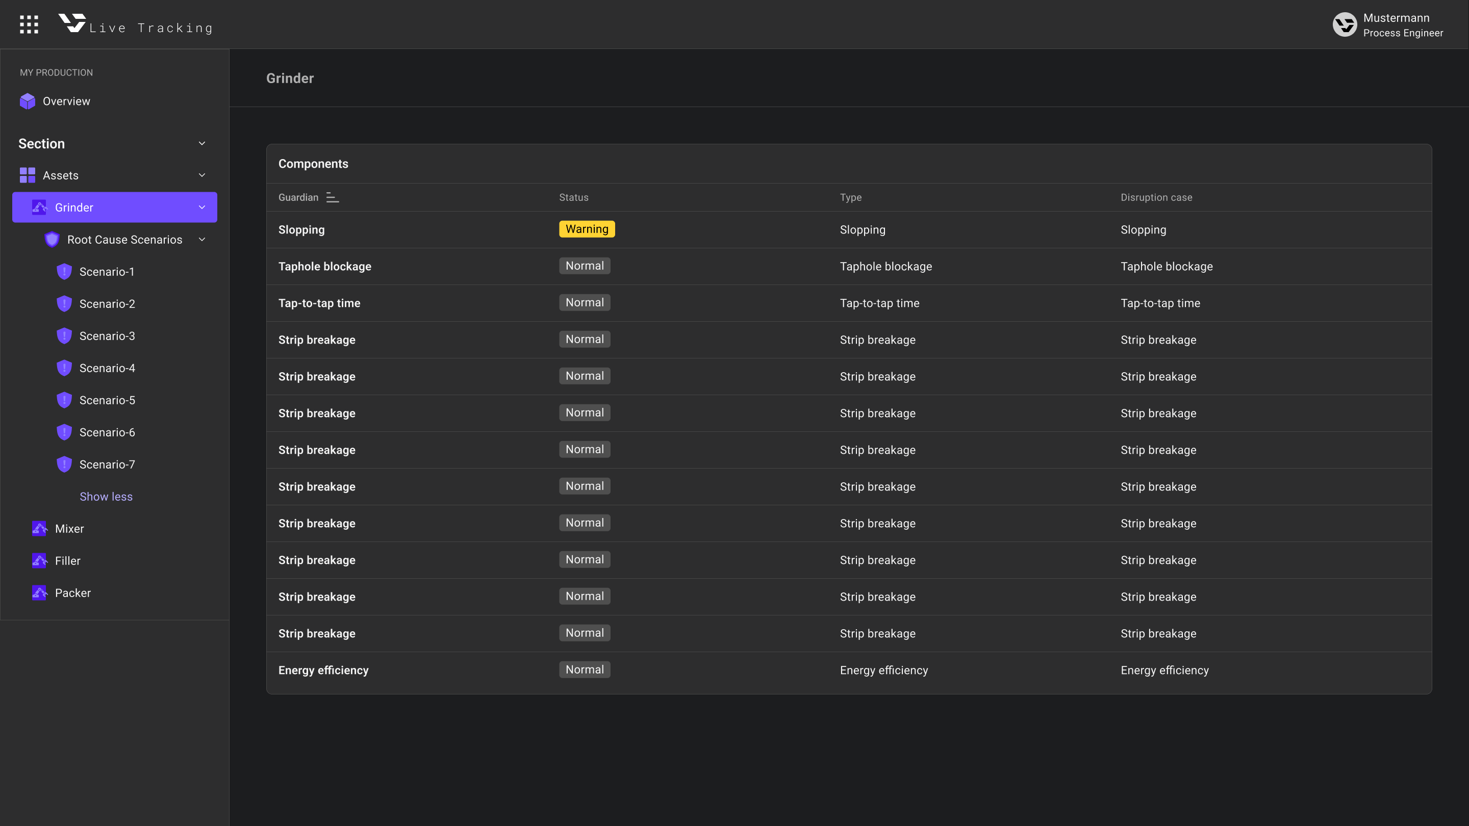Click the Show less link

click(106, 497)
